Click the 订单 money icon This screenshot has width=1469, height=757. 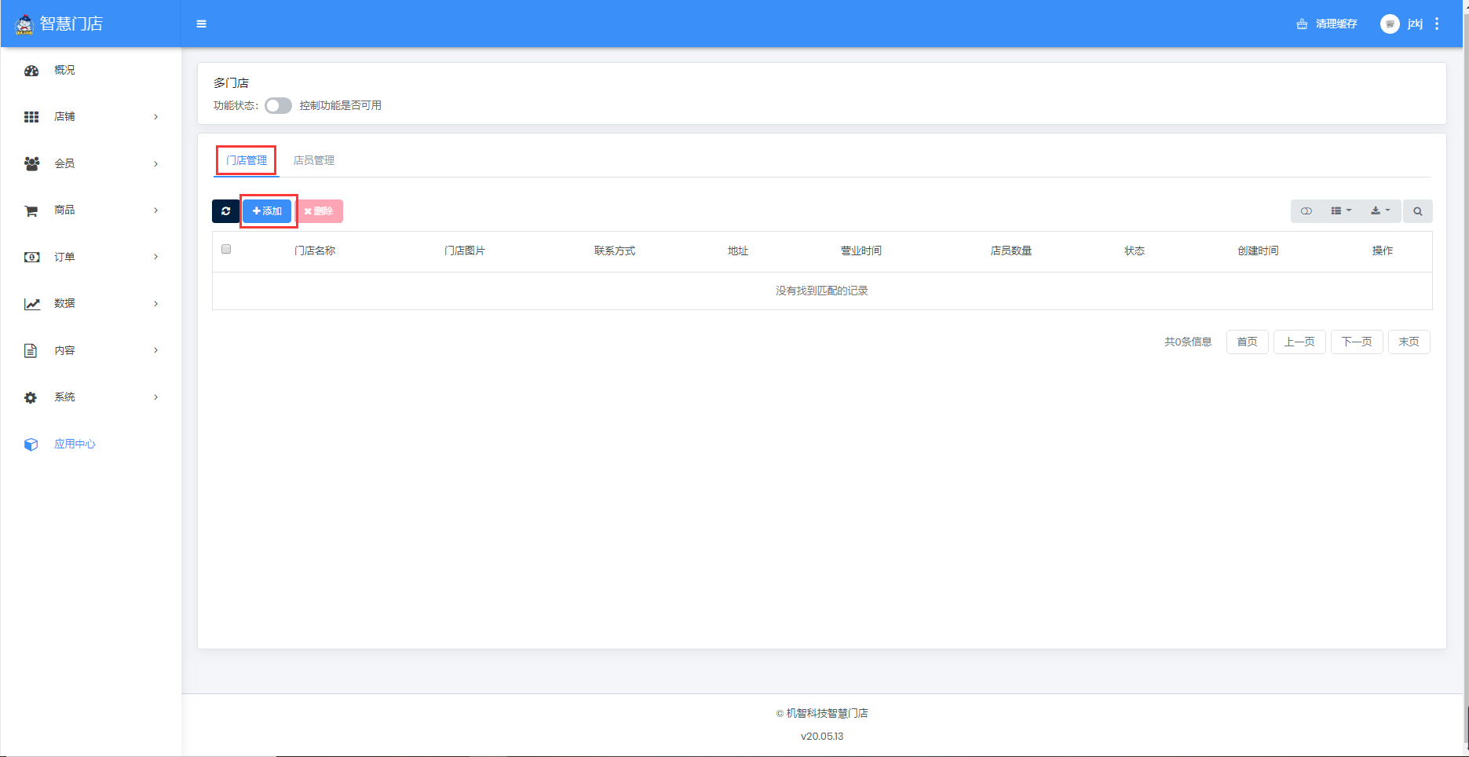31,257
